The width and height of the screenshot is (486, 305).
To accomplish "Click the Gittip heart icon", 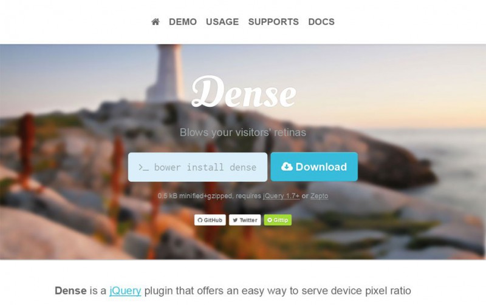I will (x=270, y=220).
